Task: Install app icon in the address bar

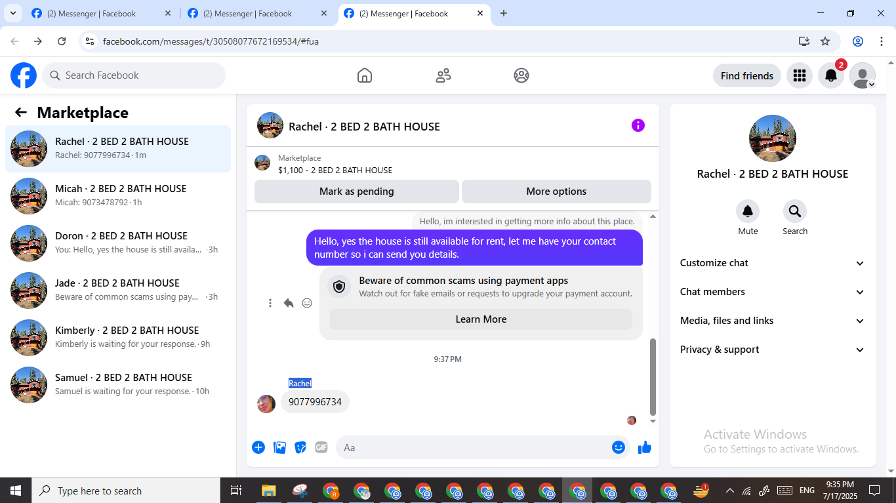Action: coord(804,41)
